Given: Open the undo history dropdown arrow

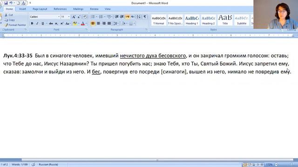Looking at the screenshot, I should tap(14, 3).
